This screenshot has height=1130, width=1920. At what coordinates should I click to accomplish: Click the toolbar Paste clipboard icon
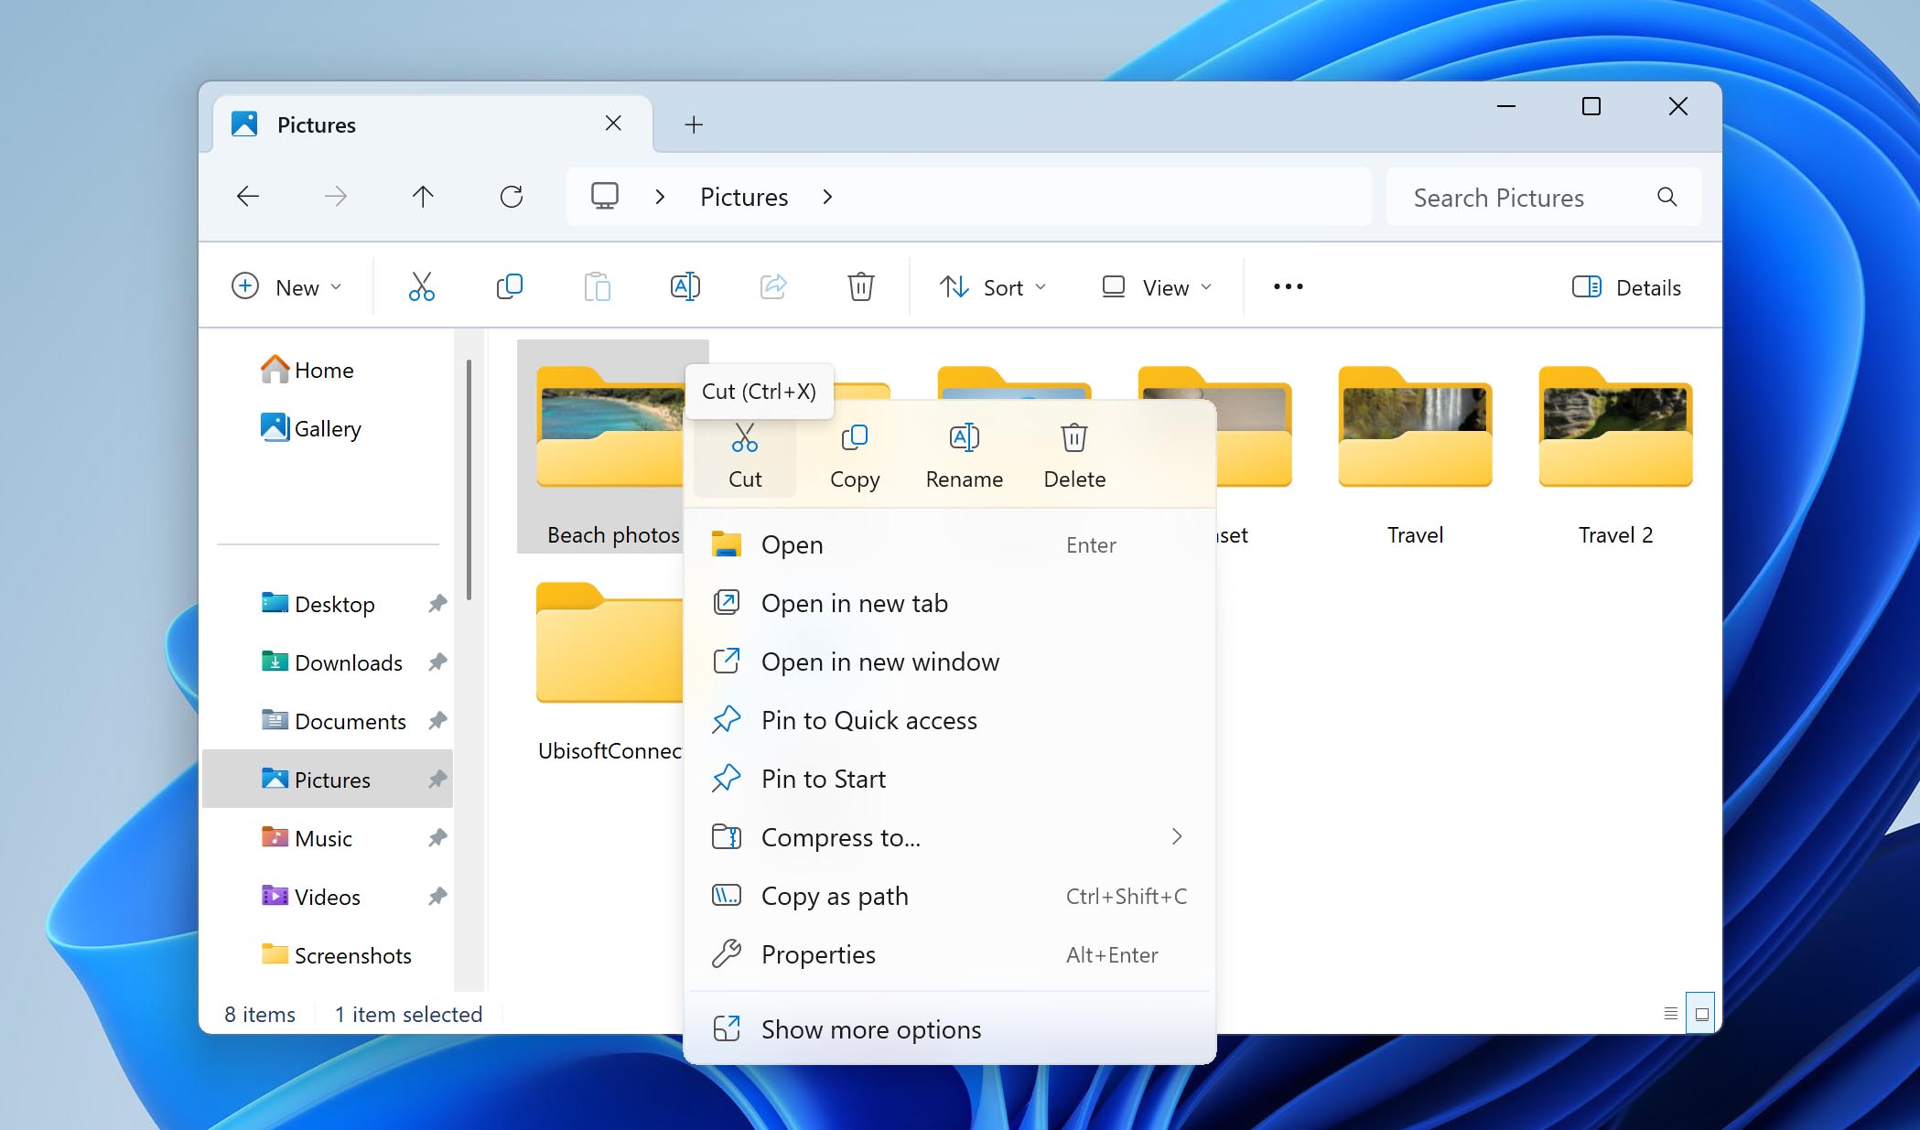click(597, 286)
